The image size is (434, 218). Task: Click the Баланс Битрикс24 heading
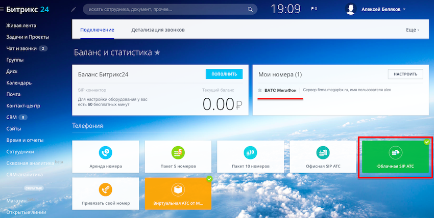tap(103, 74)
